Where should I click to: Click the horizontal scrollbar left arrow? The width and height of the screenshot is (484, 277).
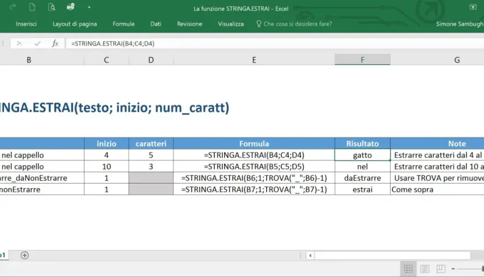click(310, 255)
